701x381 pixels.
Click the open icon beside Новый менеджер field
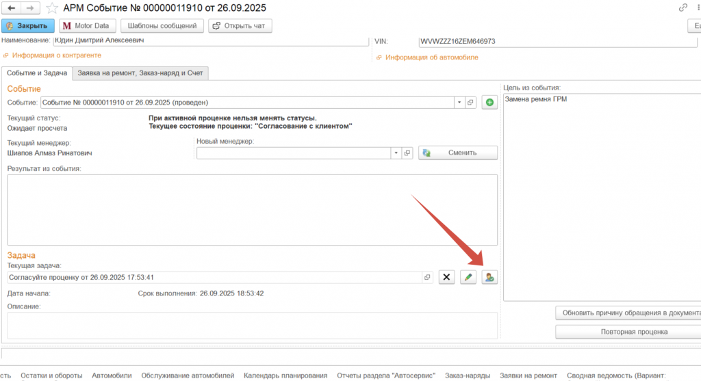pyautogui.click(x=407, y=153)
